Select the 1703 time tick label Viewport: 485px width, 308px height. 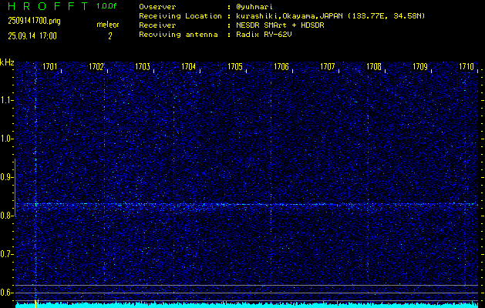[x=143, y=66]
